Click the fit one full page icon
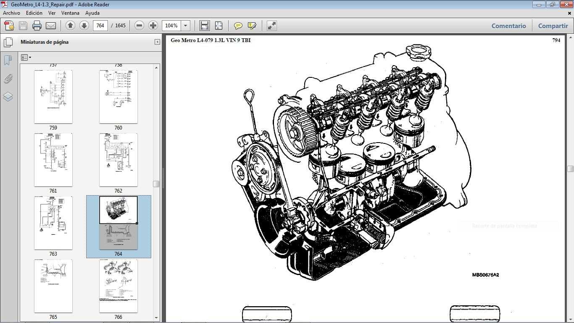574x323 pixels. tap(219, 26)
